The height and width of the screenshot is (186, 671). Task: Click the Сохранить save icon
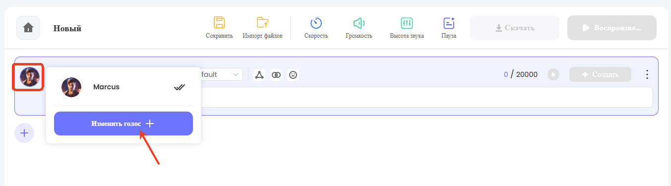click(x=219, y=28)
